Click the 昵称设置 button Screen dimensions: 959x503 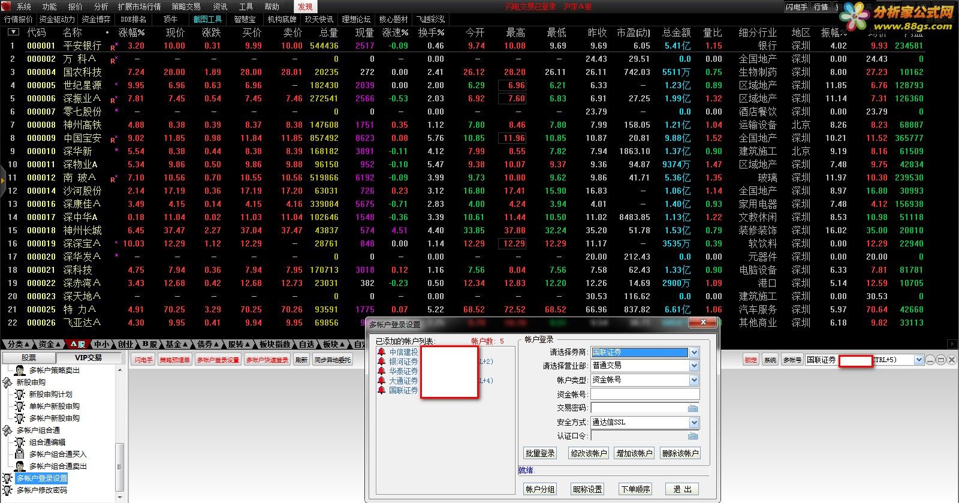click(588, 489)
